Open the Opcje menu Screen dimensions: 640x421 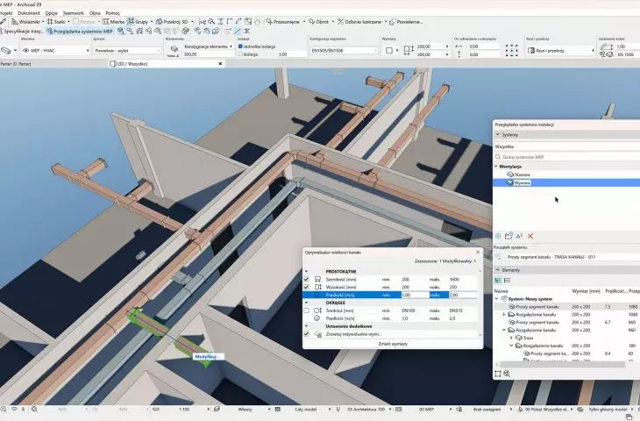pos(52,13)
